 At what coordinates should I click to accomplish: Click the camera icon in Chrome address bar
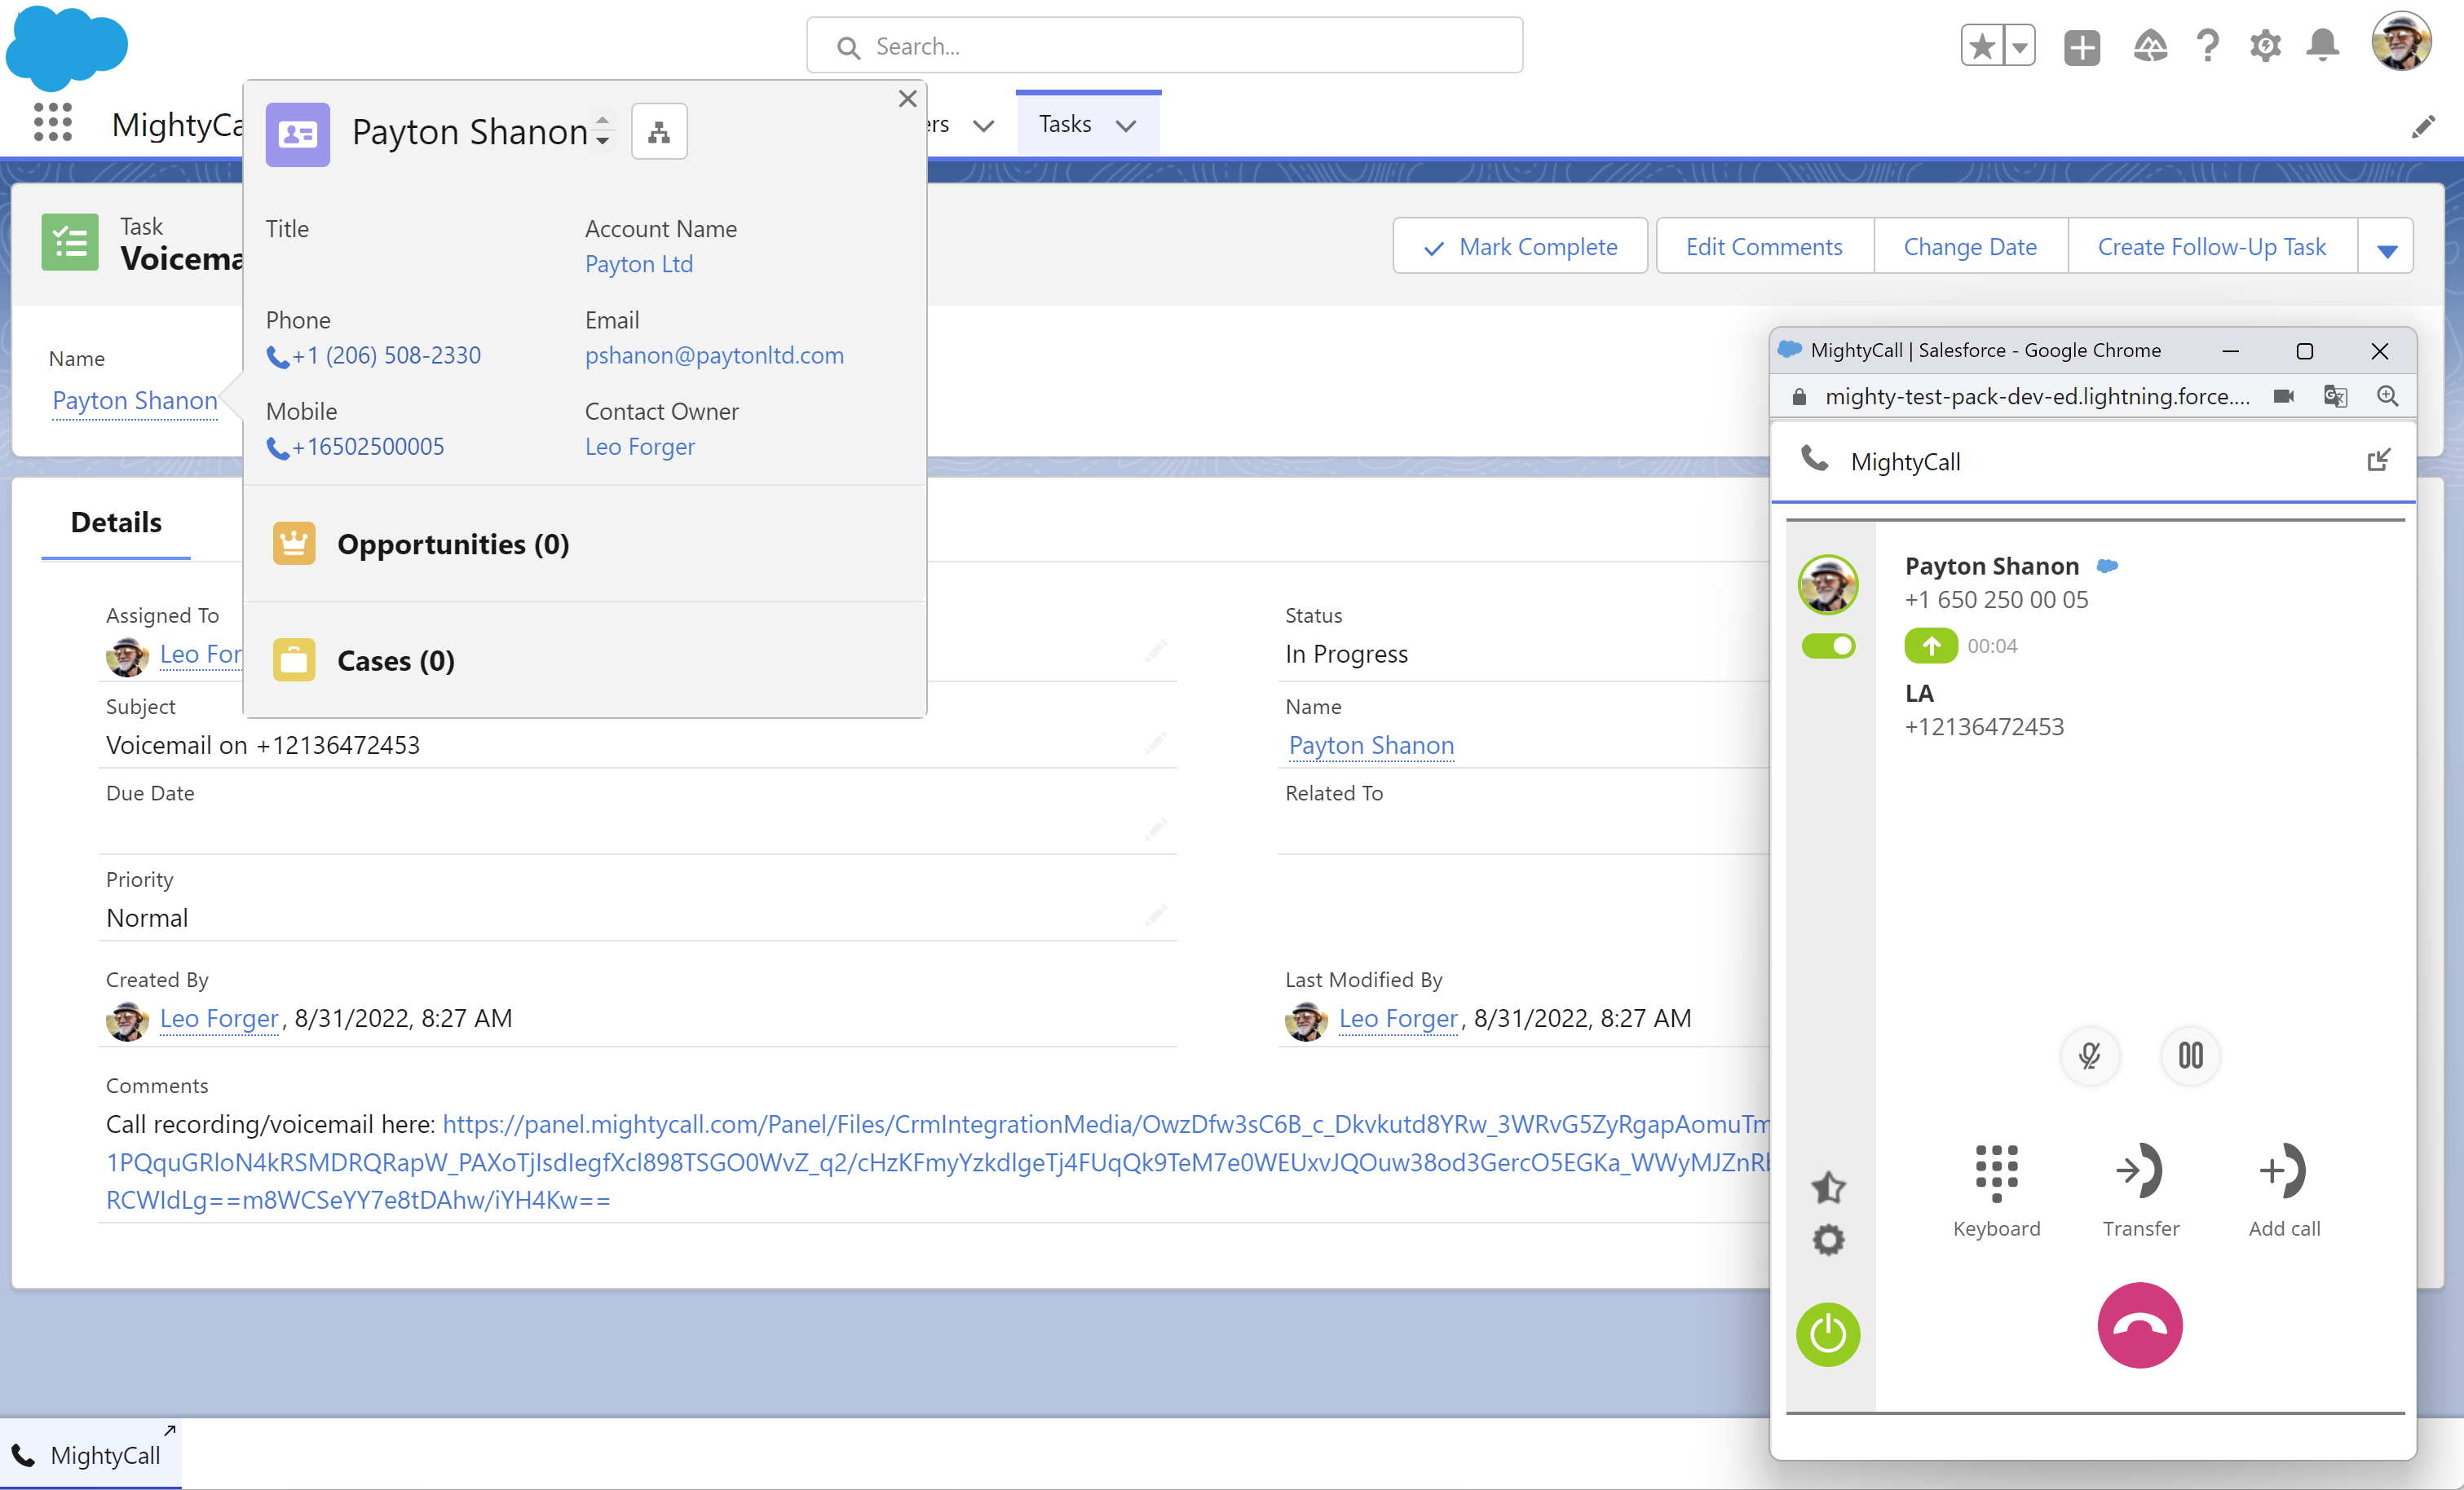pyautogui.click(x=2284, y=396)
